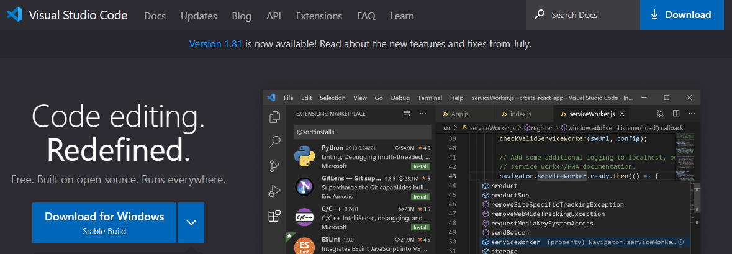Select removeSiteSpecificTrackingException suggestion
Viewport: 732px width, 254px height.
click(585, 204)
